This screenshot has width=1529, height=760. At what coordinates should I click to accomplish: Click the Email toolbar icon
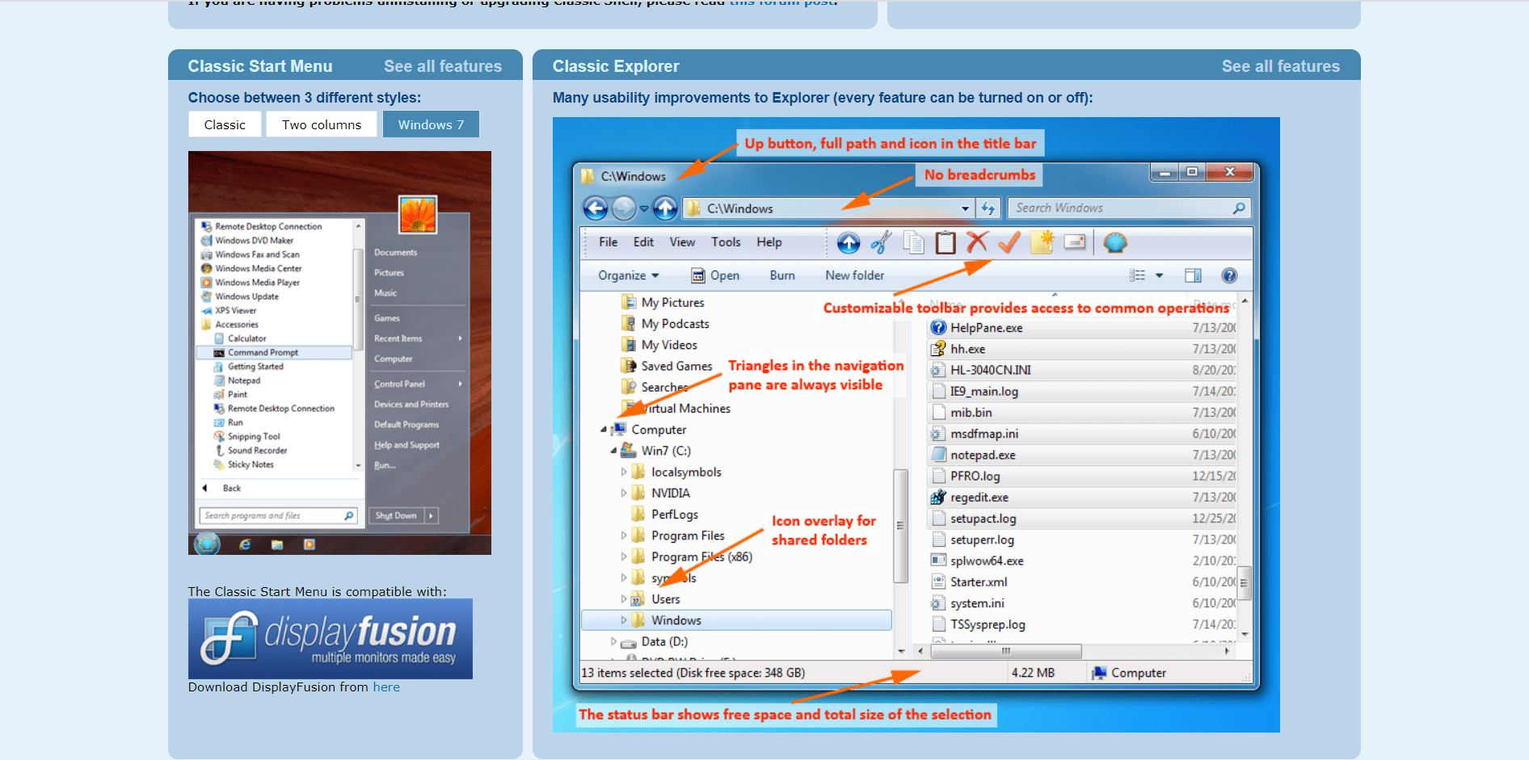pyautogui.click(x=1075, y=241)
